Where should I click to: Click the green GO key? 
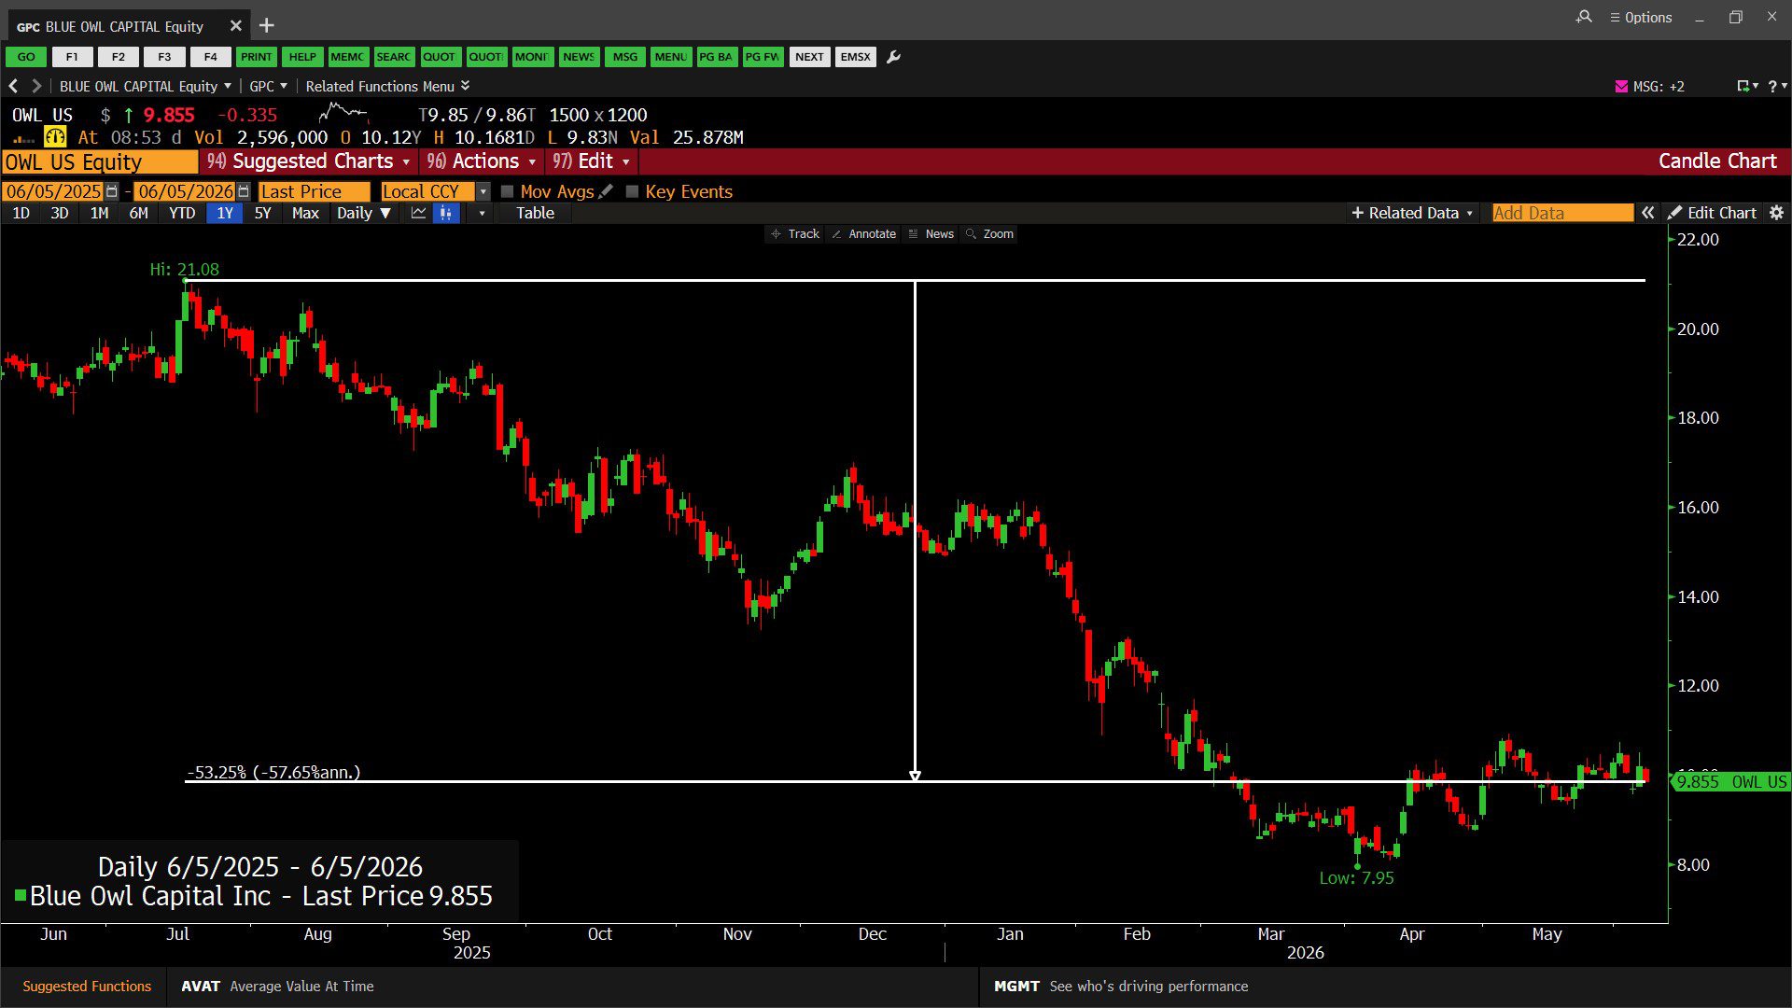[x=26, y=57]
